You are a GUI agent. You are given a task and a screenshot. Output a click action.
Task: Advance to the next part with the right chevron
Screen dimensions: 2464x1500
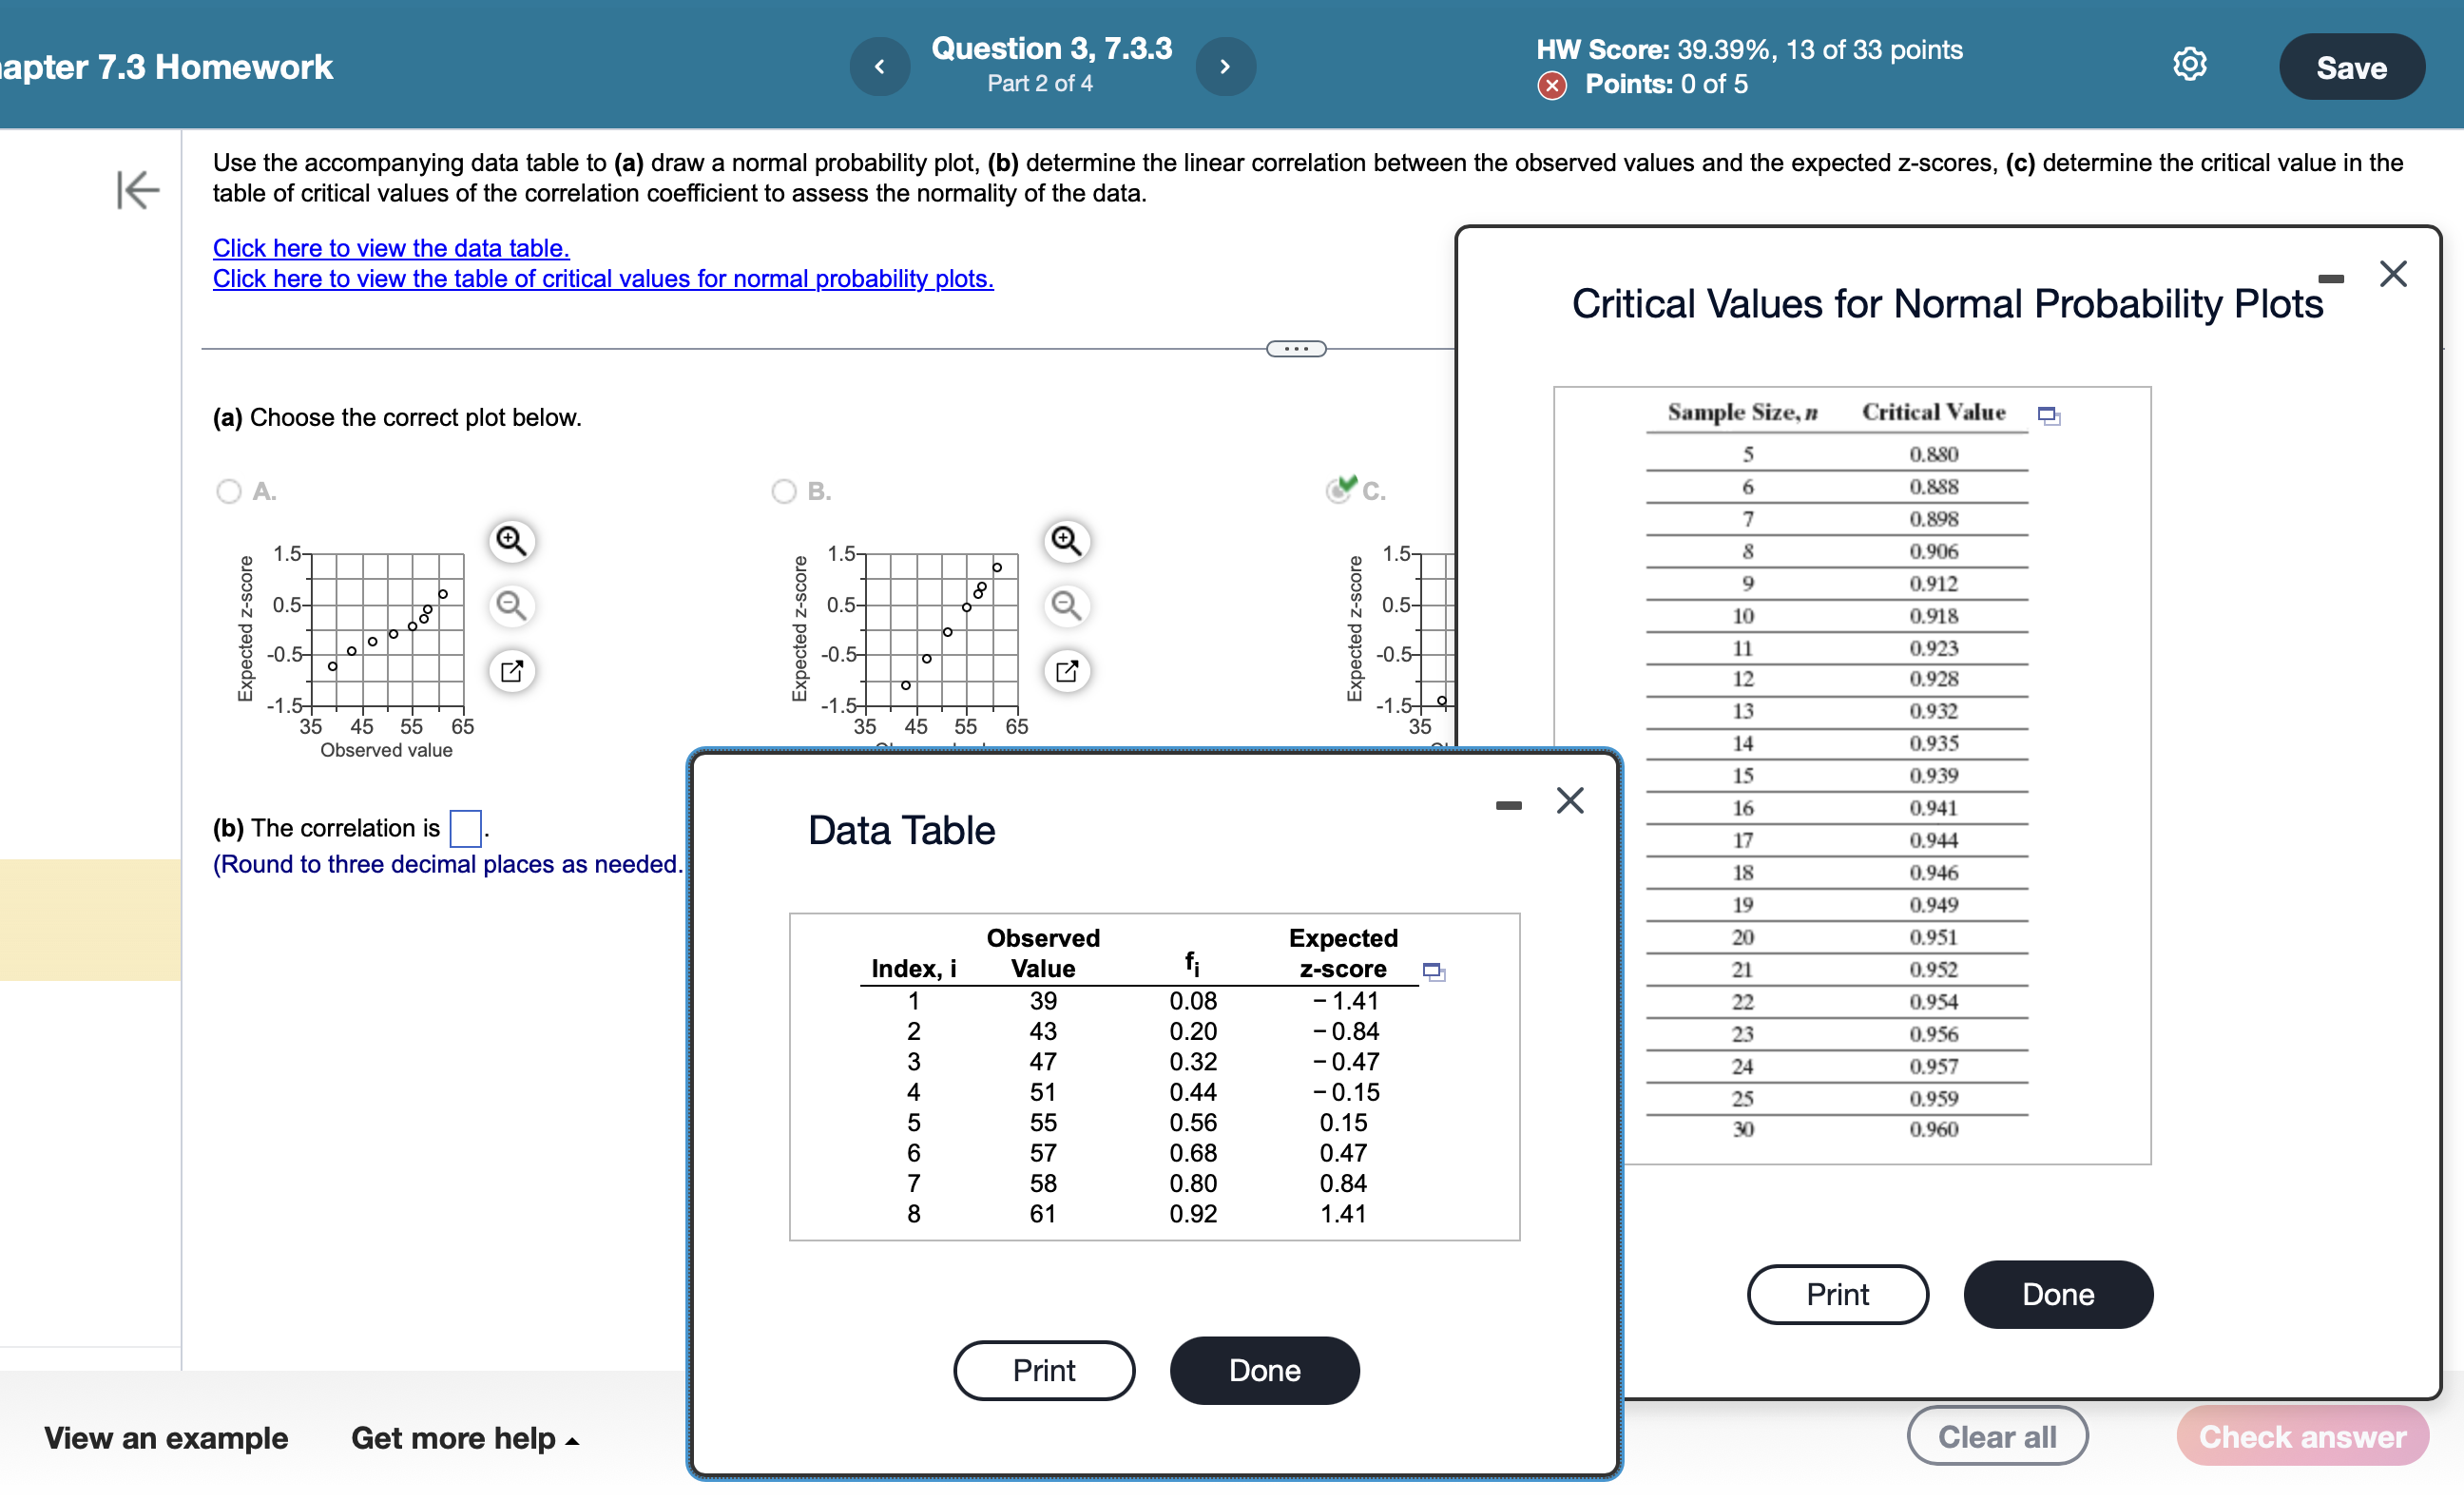(x=1225, y=66)
